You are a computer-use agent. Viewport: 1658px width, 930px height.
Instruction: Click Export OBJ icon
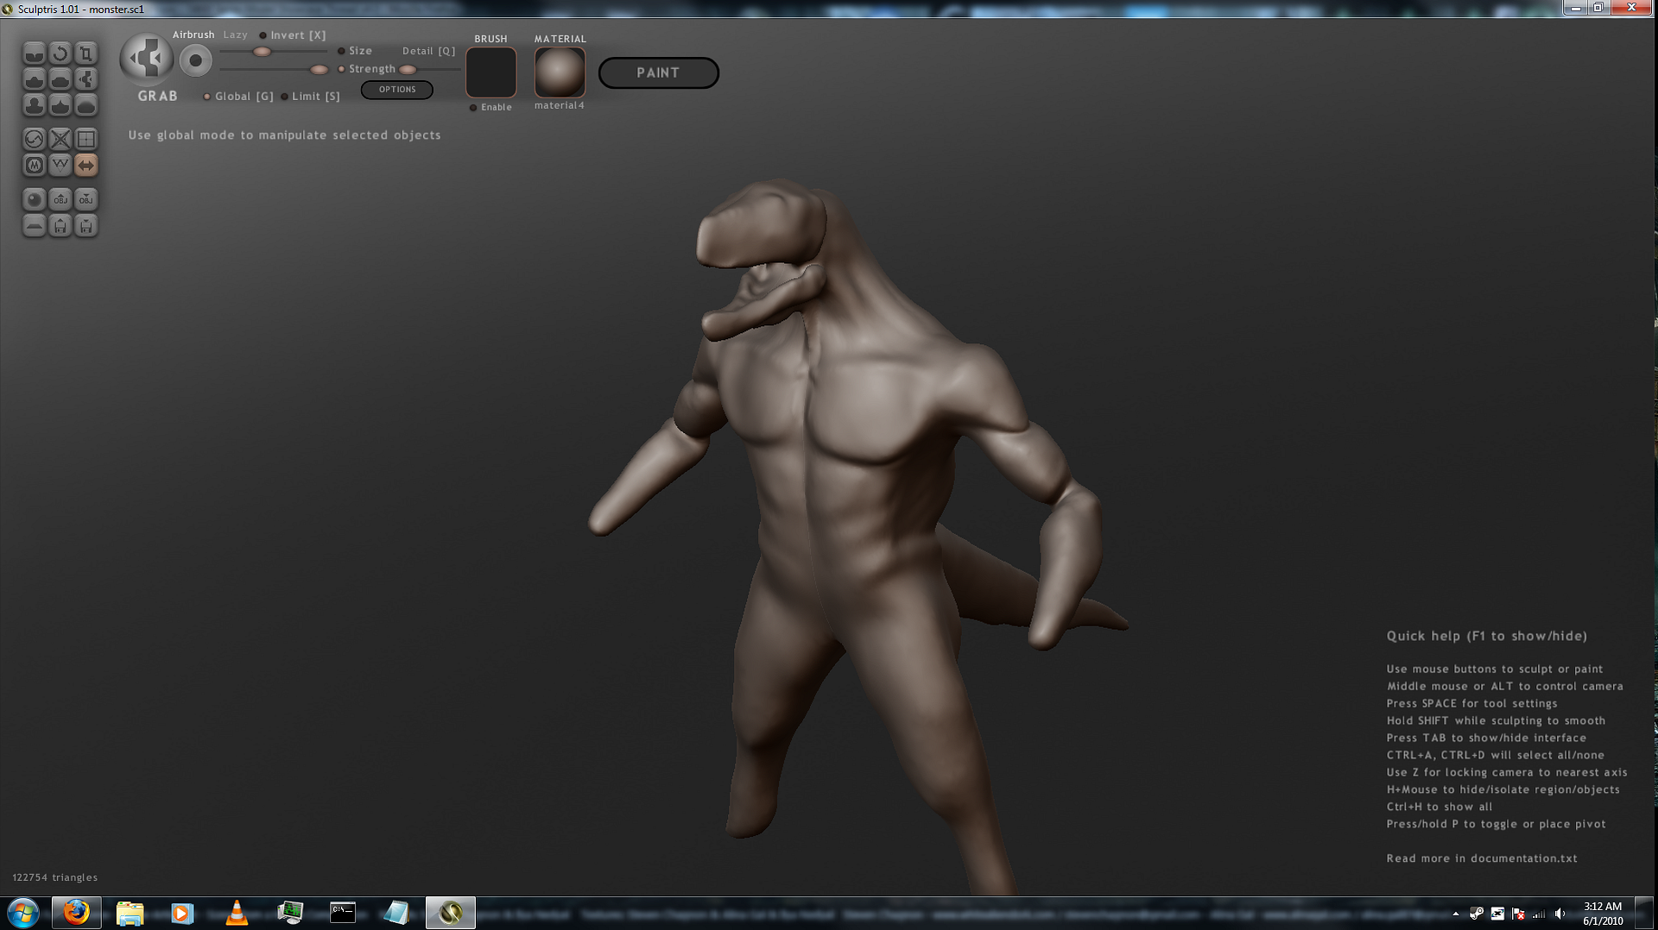tap(86, 200)
